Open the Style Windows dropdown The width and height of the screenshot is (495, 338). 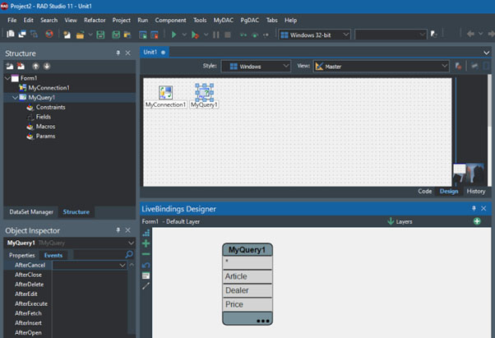tap(256, 67)
